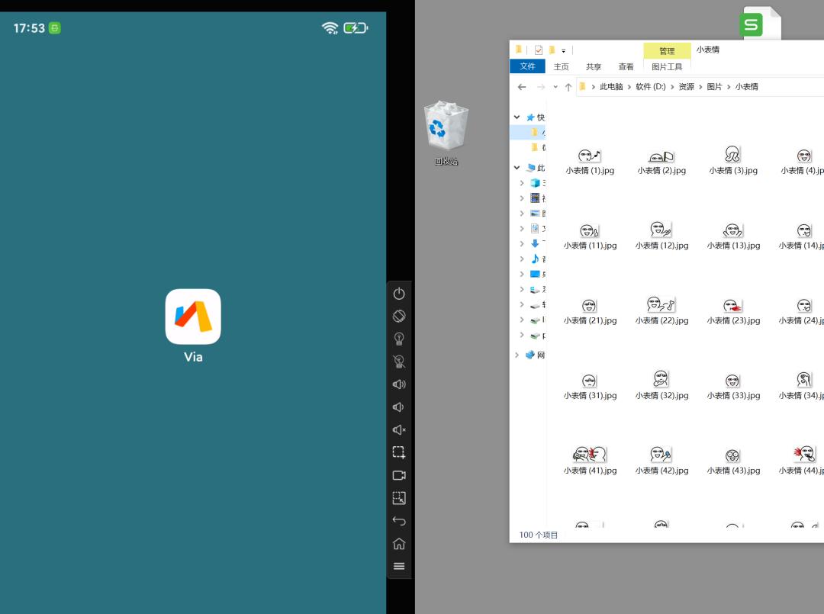Switch to the 查看 ribbon tab

click(x=626, y=66)
